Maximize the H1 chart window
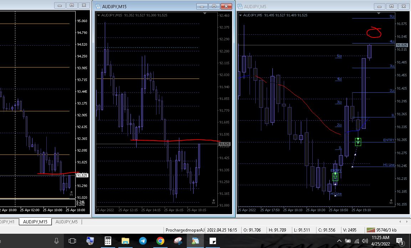411x248 pixels. (x=72, y=5)
